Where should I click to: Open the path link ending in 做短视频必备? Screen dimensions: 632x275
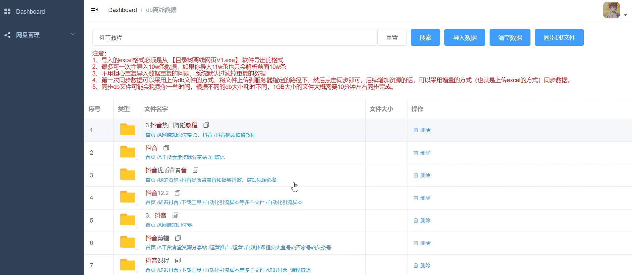[x=211, y=180]
